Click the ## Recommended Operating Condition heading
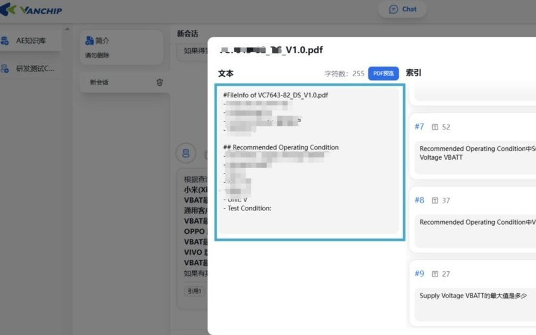The width and height of the screenshot is (536, 335). point(281,147)
